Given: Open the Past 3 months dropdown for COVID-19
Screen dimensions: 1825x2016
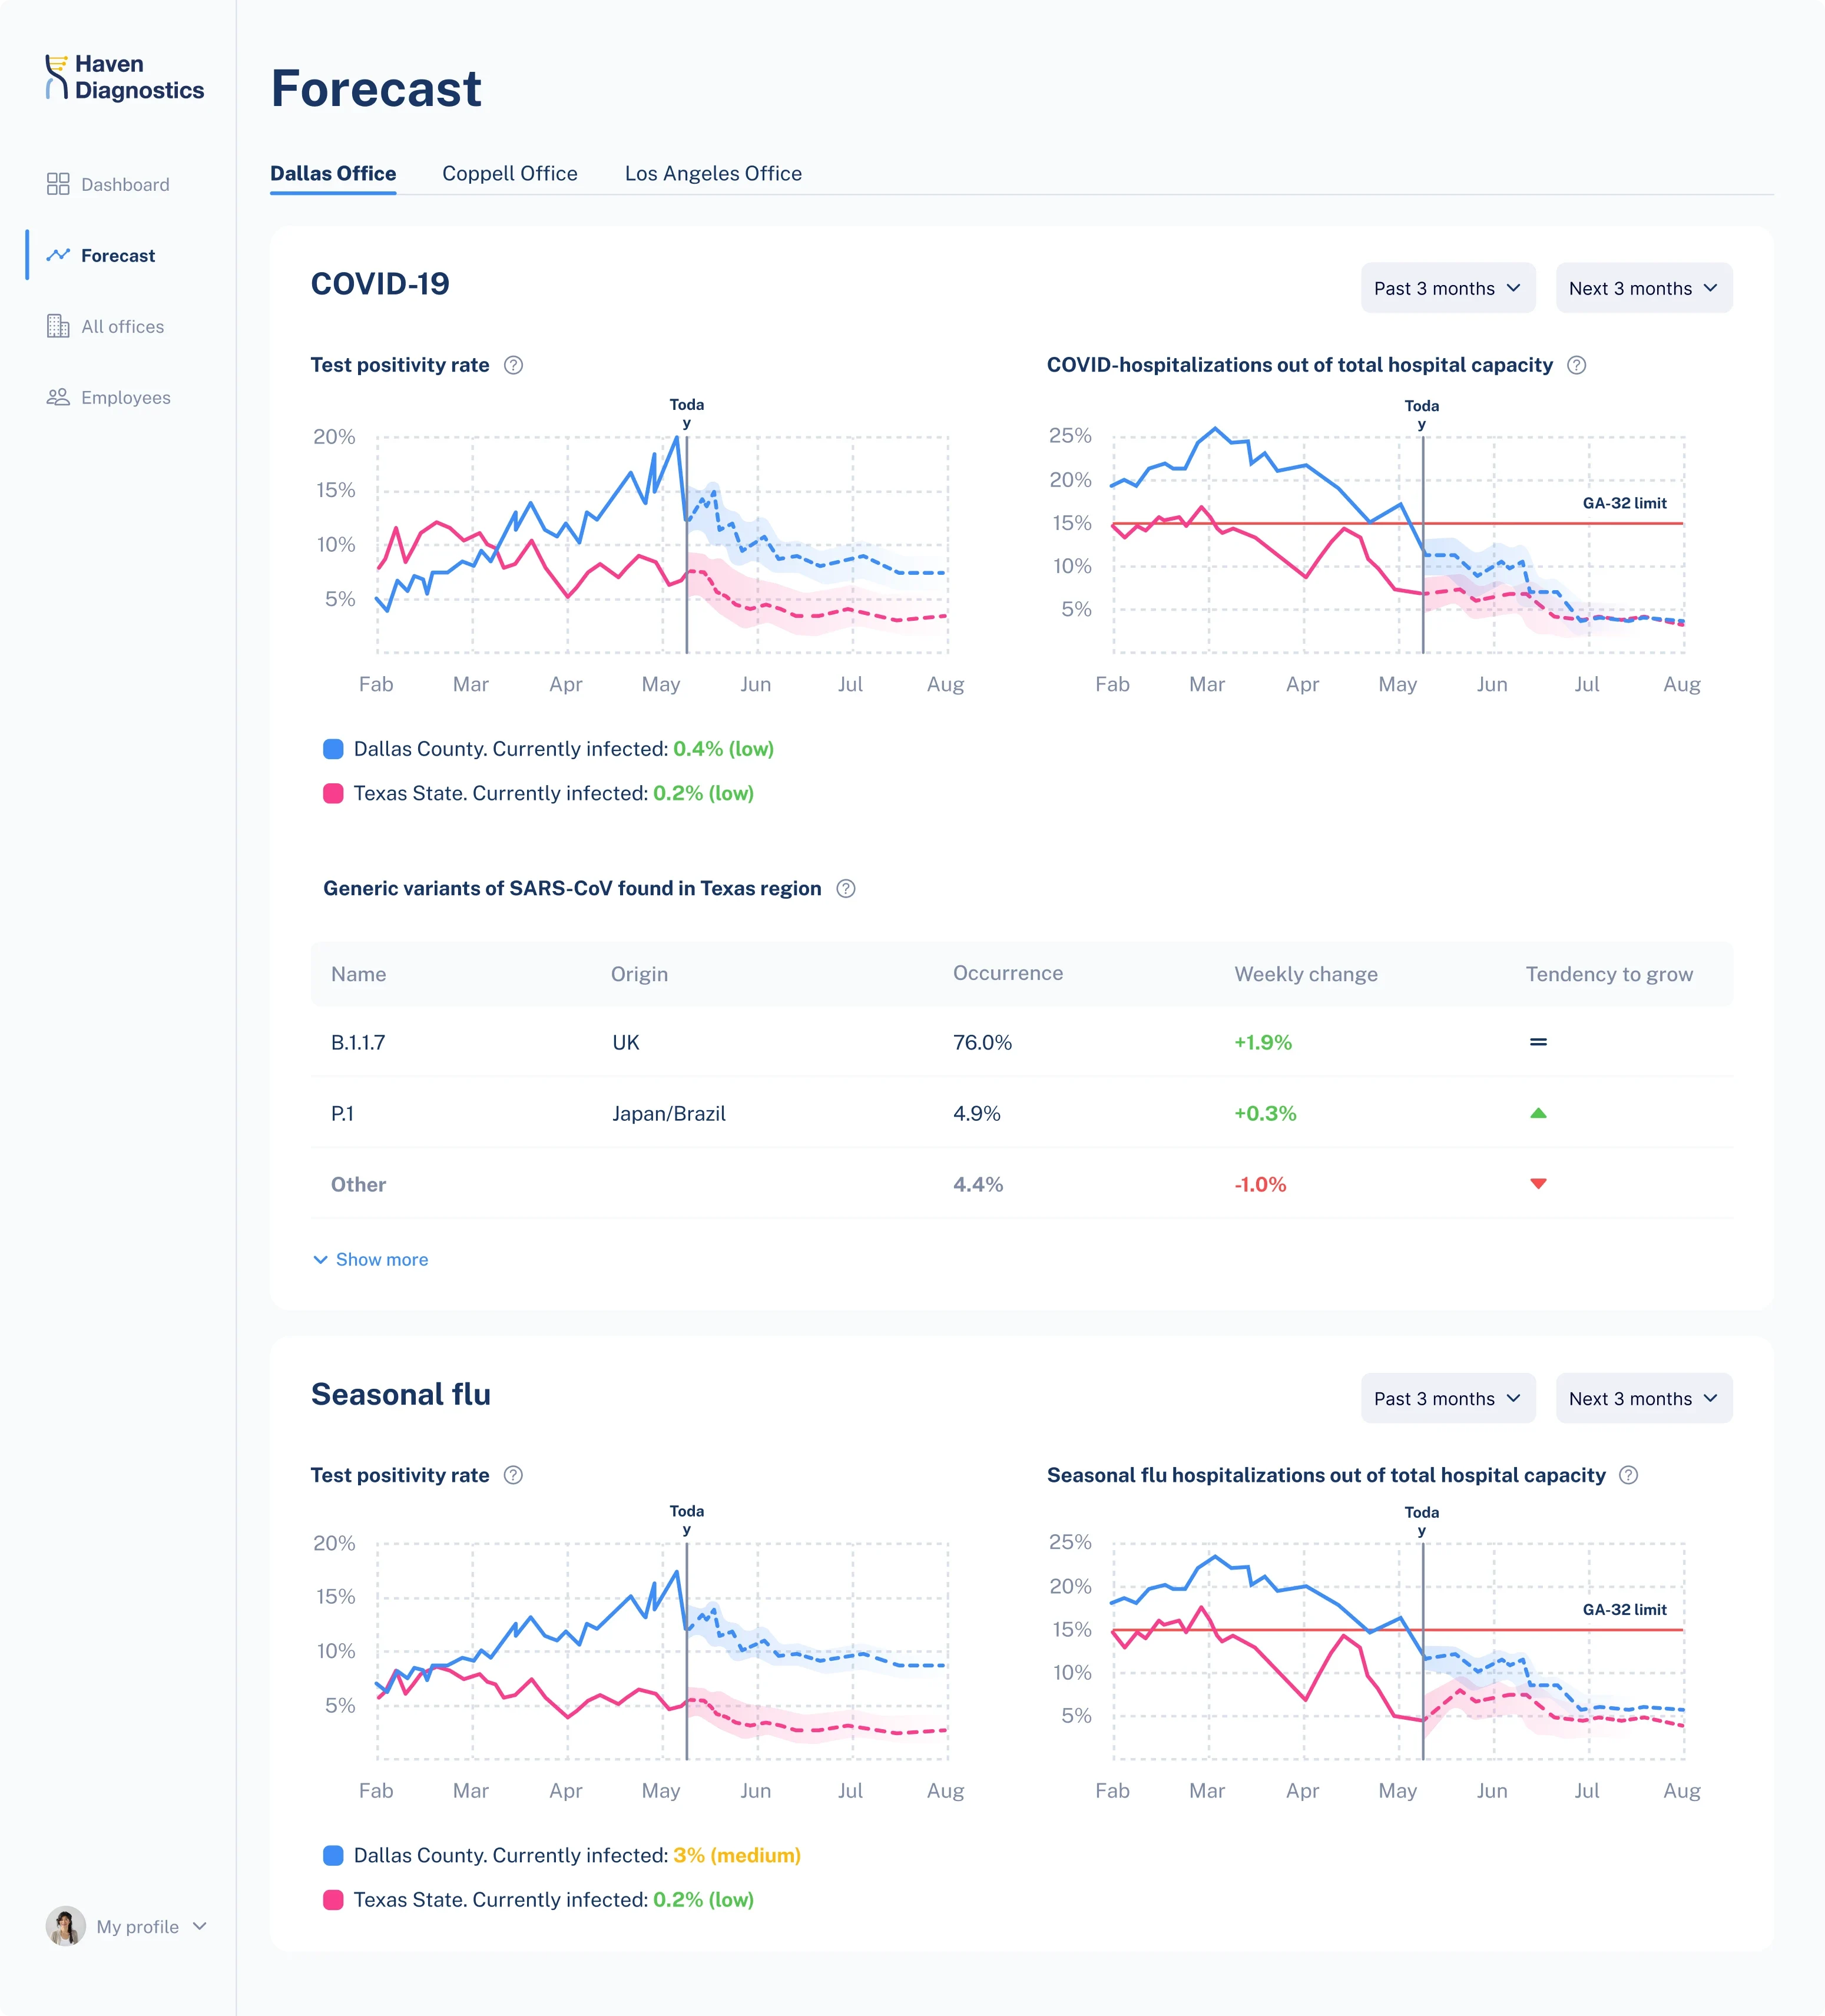Looking at the screenshot, I should pos(1447,288).
